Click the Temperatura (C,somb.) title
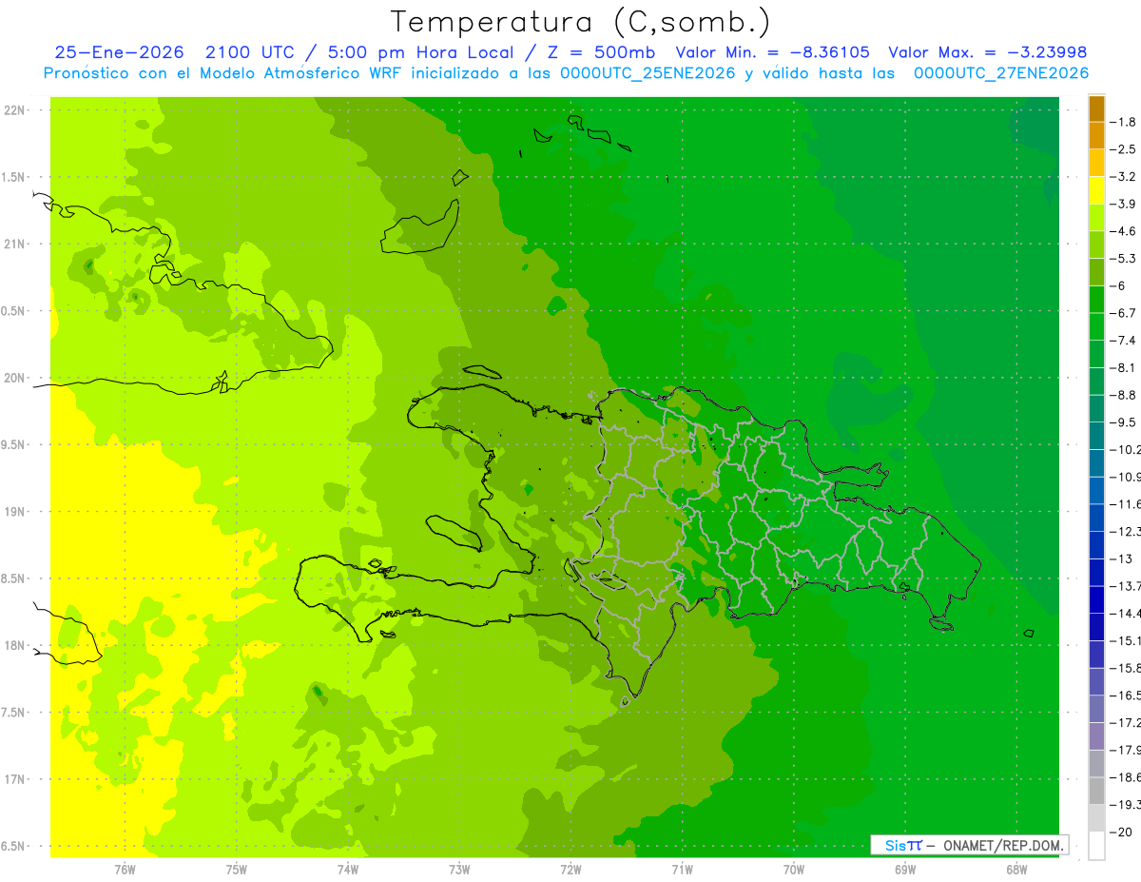 [580, 21]
